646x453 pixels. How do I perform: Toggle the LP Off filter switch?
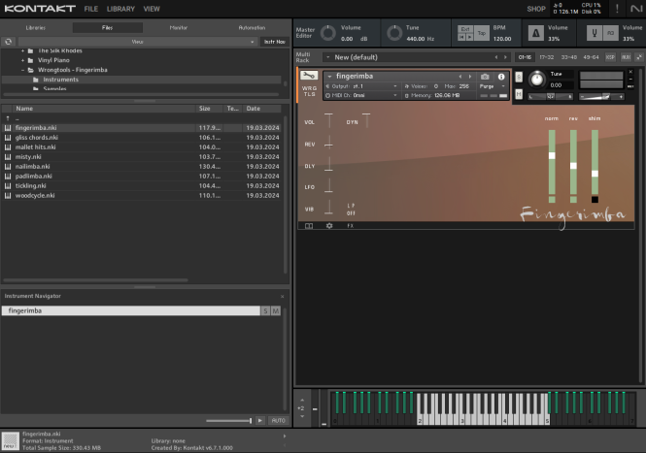pyautogui.click(x=351, y=209)
